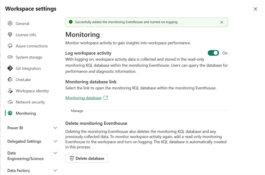Click the General gear icon
265x175 pixels.
click(x=10, y=24)
